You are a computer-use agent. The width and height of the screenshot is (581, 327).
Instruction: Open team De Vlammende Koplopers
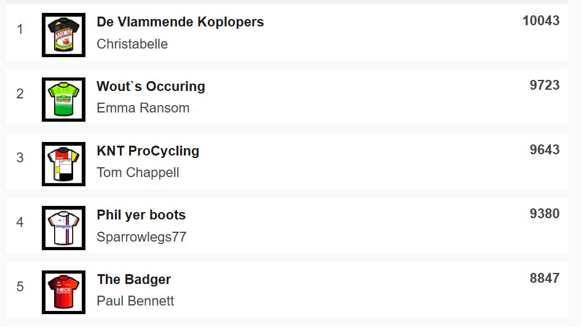[180, 22]
